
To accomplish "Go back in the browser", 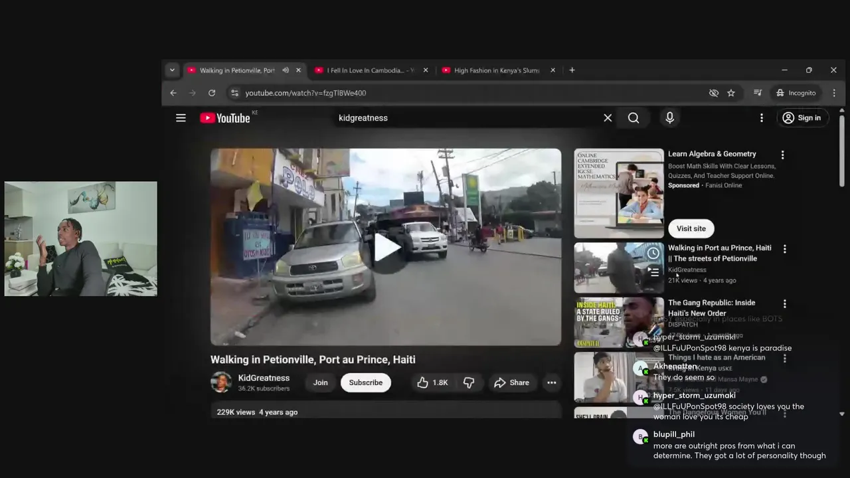I will tap(173, 93).
